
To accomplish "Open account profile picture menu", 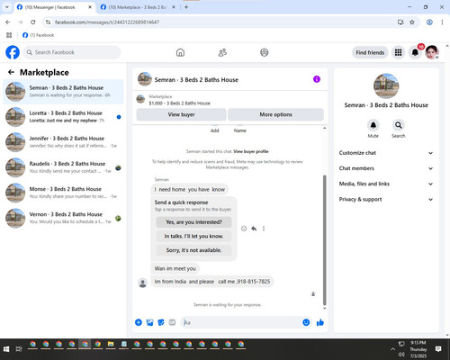I will tap(432, 52).
